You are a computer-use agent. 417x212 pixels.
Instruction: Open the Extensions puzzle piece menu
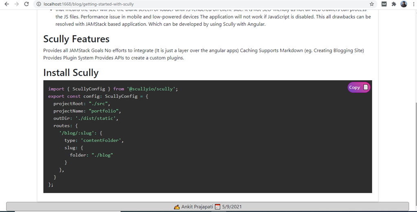[x=394, y=4]
